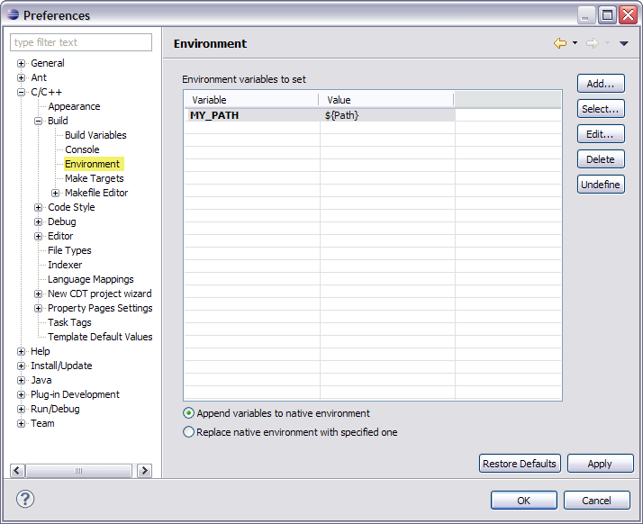This screenshot has height=524, width=643.
Task: Click Restore Defaults button
Action: click(520, 464)
